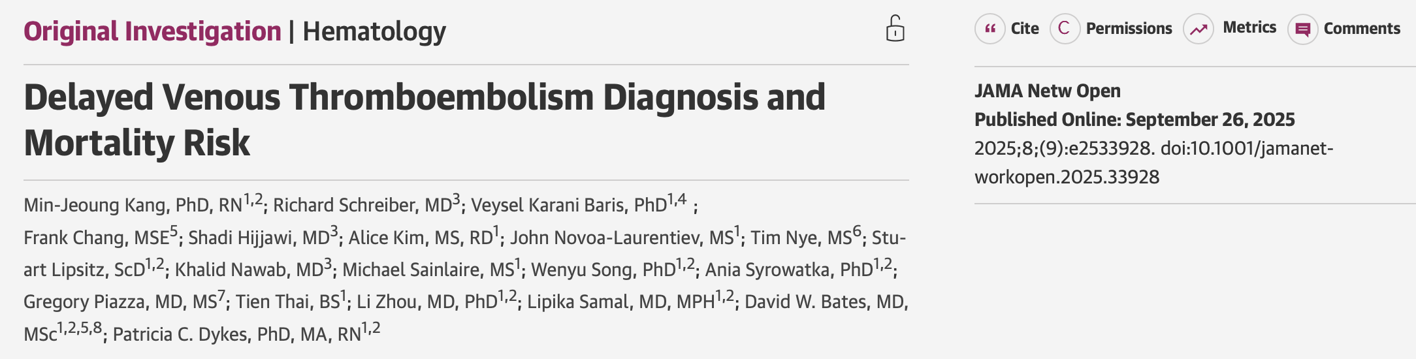Open the Comments section

tap(1362, 29)
